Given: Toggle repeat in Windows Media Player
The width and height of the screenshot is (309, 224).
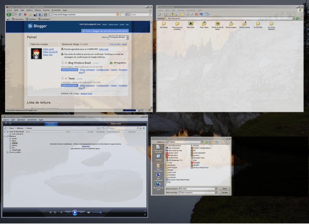Looking at the screenshot, I should [x=55, y=212].
